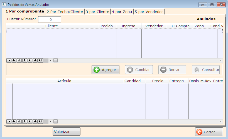
Task: Click the '?' locator button in upper grid
Action: [24, 60]
